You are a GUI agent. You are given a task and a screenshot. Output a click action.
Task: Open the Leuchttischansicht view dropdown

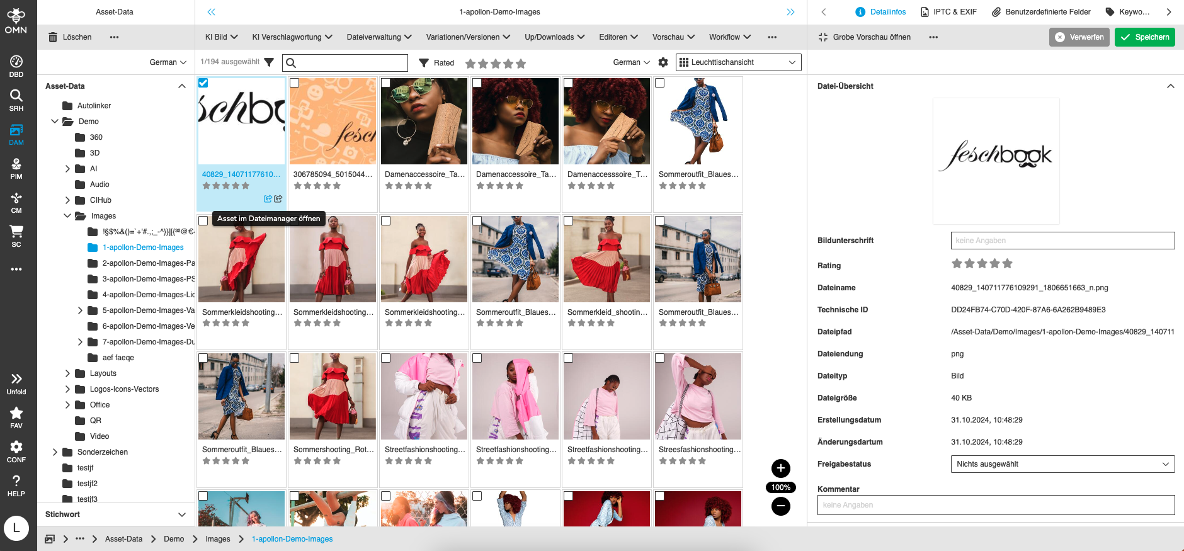738,62
